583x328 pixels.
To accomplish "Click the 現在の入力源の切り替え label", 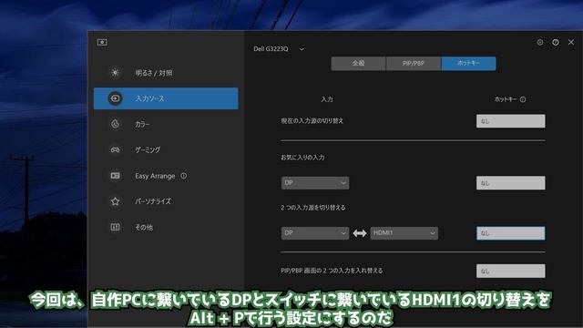I will 312,121.
